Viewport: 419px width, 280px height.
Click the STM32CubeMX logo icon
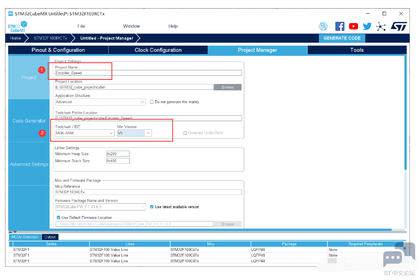point(17,27)
